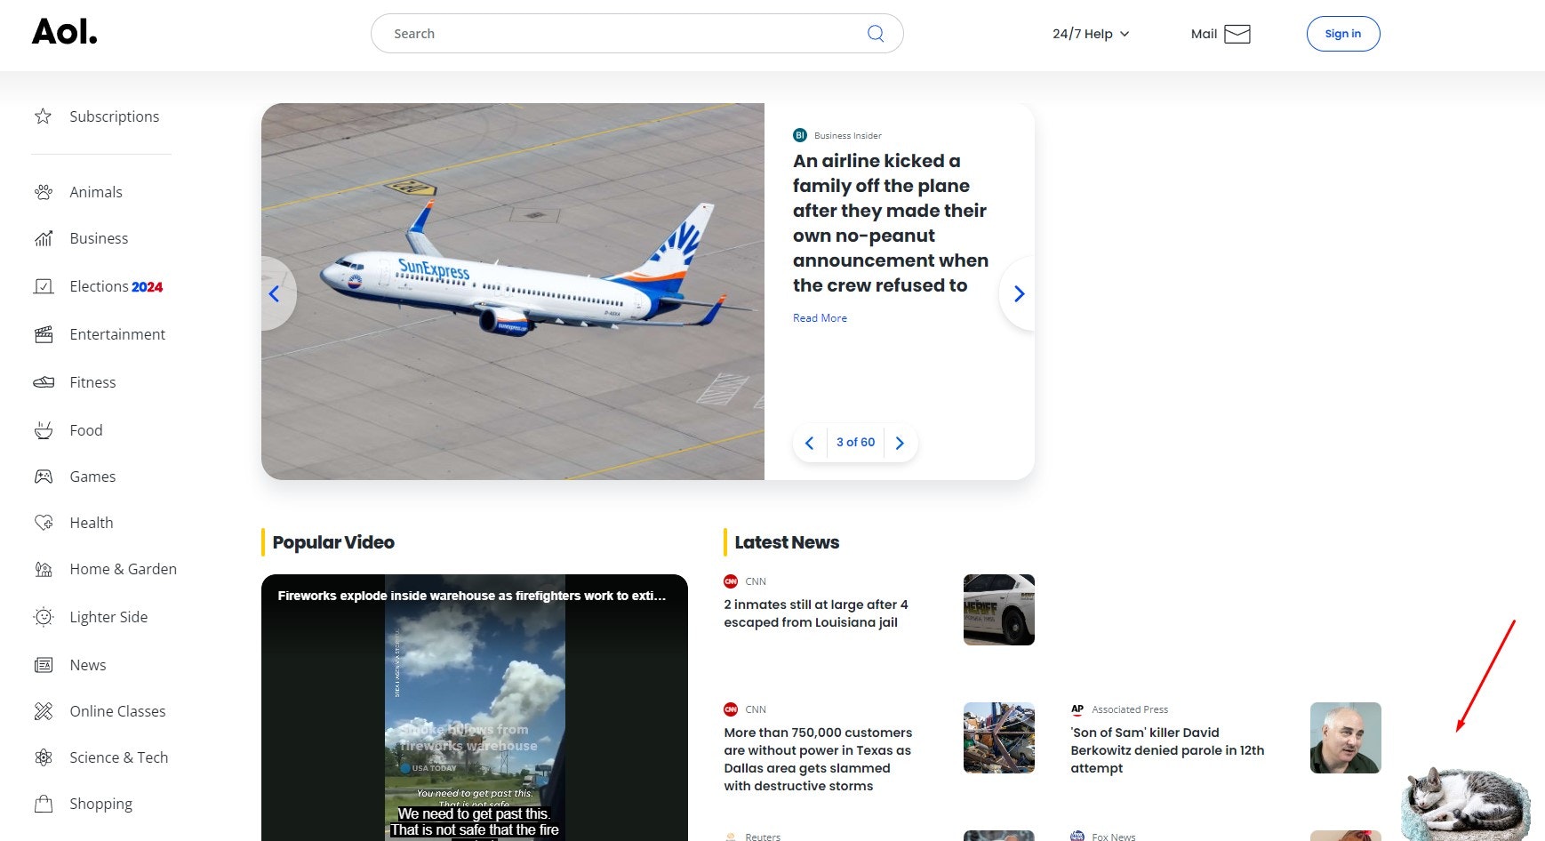Click the Latest News heading
The height and width of the screenshot is (841, 1545).
787,542
